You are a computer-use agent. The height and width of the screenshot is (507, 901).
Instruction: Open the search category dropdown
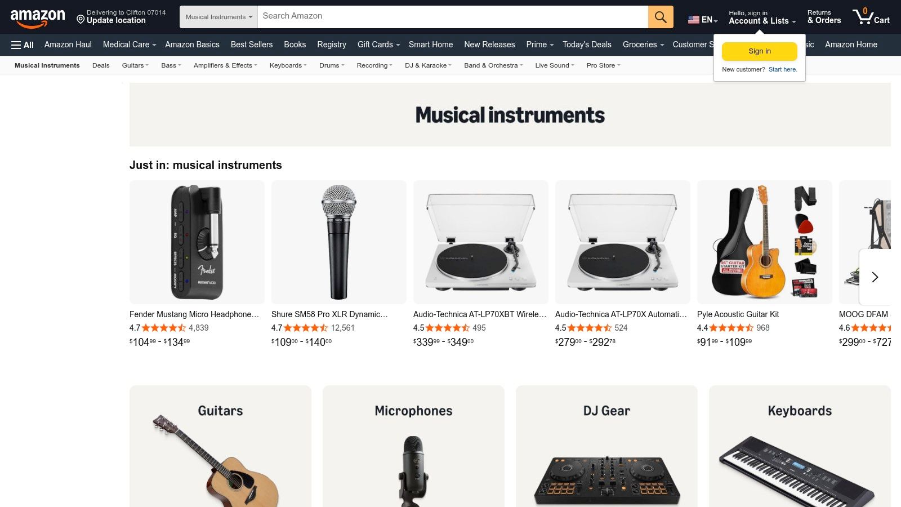point(218,16)
